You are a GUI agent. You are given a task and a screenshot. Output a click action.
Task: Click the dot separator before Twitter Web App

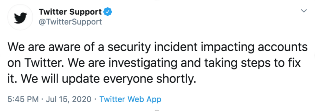click(x=96, y=99)
